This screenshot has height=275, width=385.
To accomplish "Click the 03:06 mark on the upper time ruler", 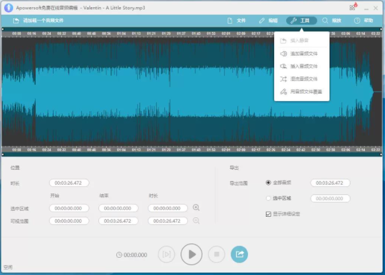I will (346, 33).
